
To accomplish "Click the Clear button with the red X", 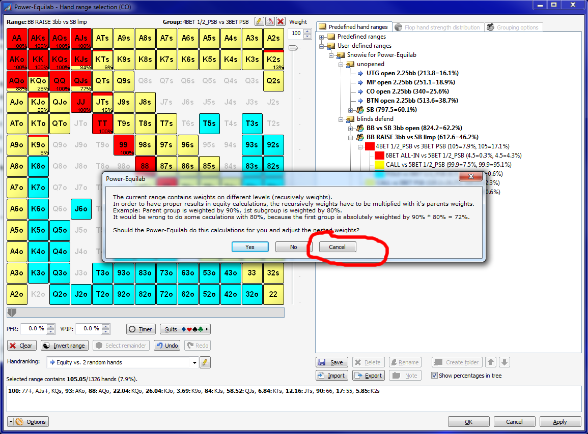I will click(x=22, y=345).
